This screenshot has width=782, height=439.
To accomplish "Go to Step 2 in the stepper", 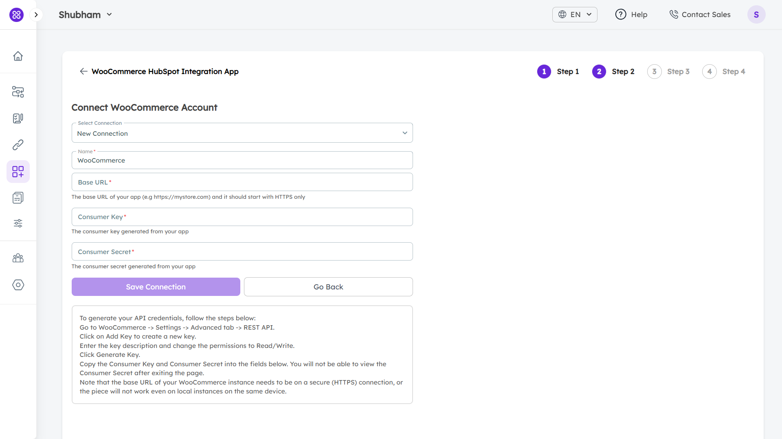I will (x=613, y=72).
